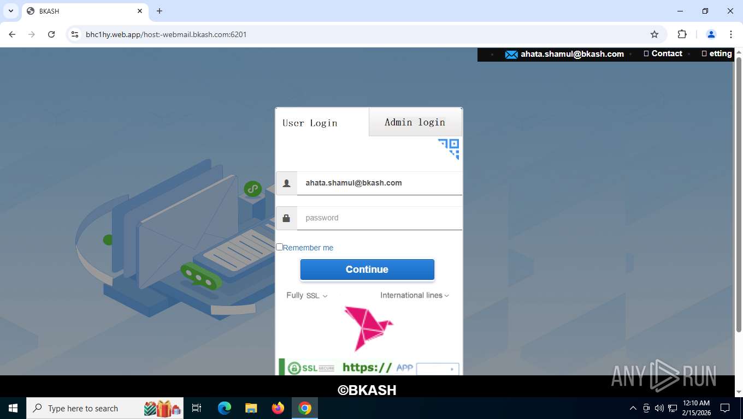Show hidden system tray icons
The image size is (743, 419).
[x=633, y=408]
